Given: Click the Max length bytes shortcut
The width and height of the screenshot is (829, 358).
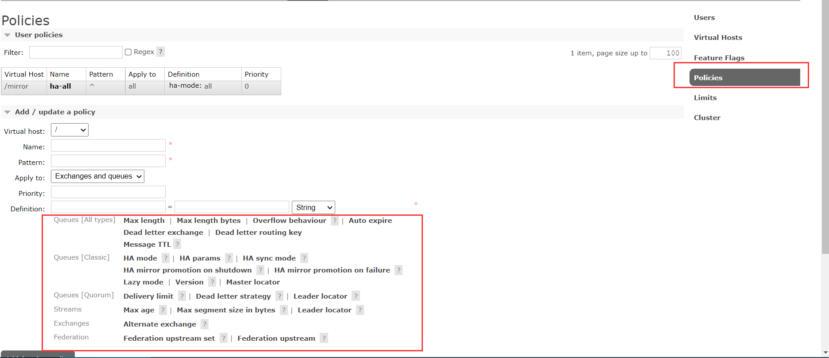Looking at the screenshot, I should click(x=209, y=221).
